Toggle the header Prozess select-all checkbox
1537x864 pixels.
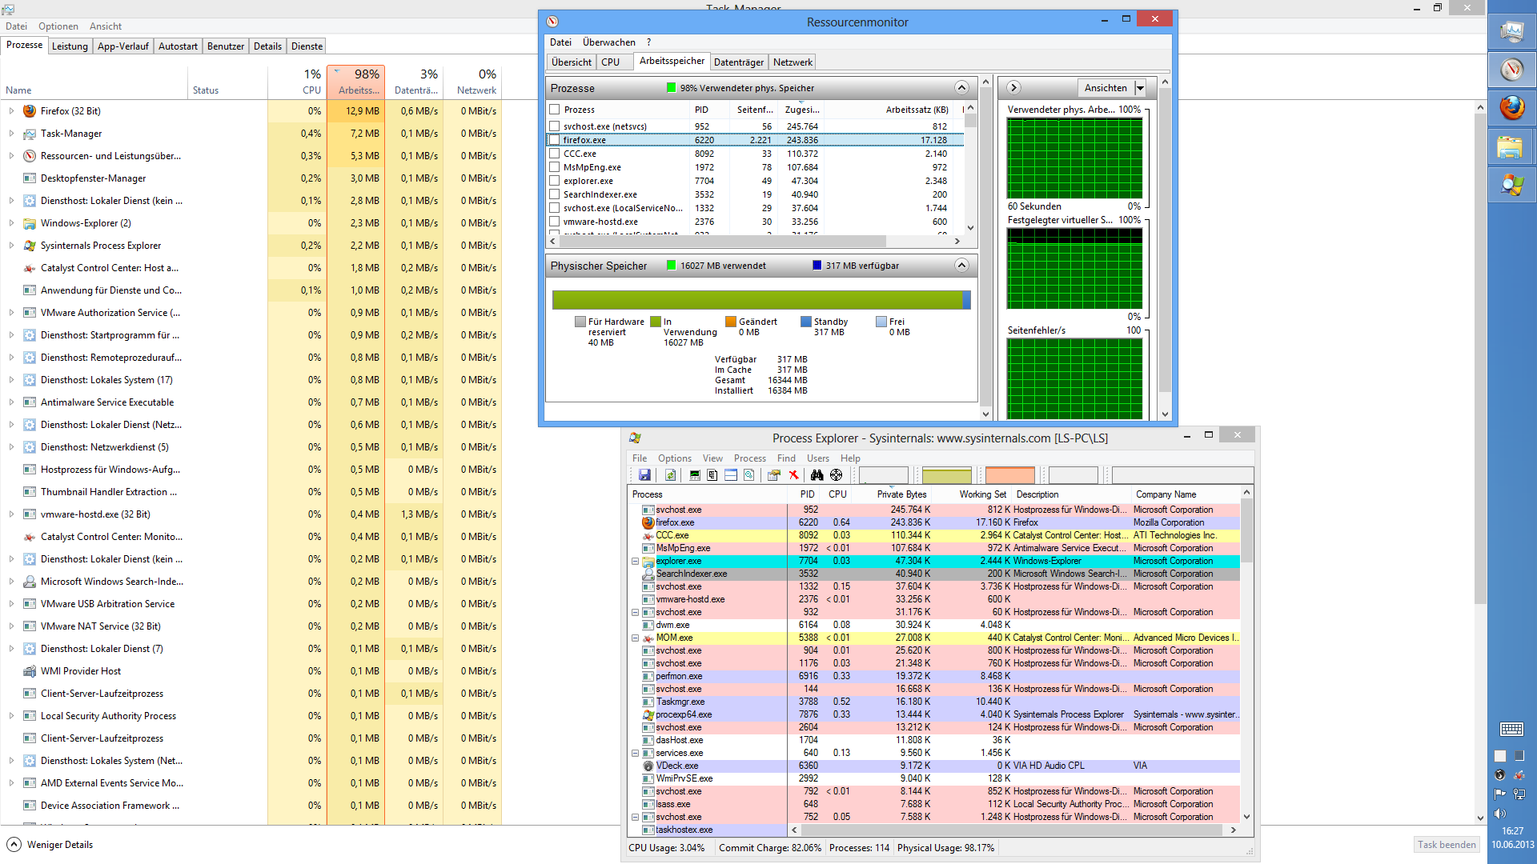click(555, 110)
